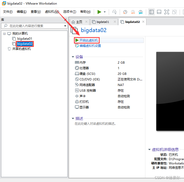Toggle the thumbnail bar view icon
The height and width of the screenshot is (182, 184).
point(159,12)
